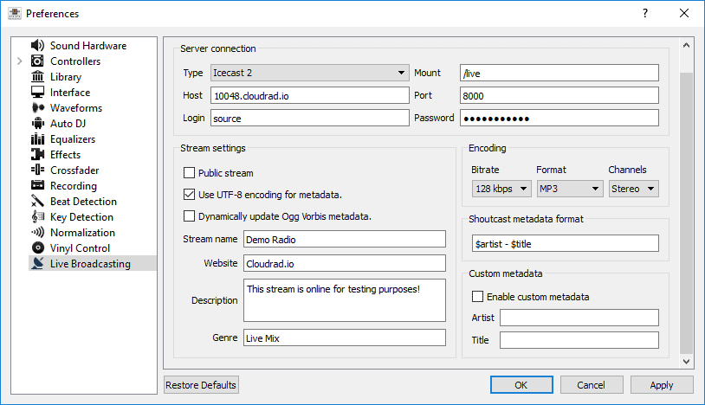Image resolution: width=705 pixels, height=405 pixels.
Task: Click the Effects icon
Action: click(37, 154)
